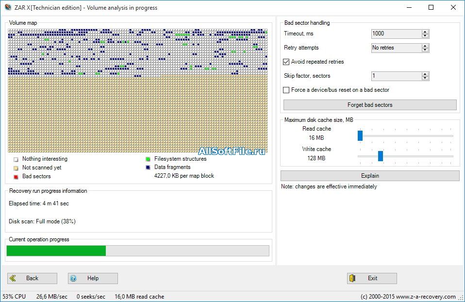This screenshot has height=302, width=465.
Task: Click the Write cache slider thumb
Action: [381, 156]
